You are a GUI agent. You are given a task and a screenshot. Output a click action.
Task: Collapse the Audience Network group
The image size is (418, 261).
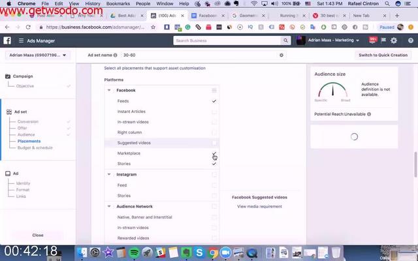tap(109, 206)
